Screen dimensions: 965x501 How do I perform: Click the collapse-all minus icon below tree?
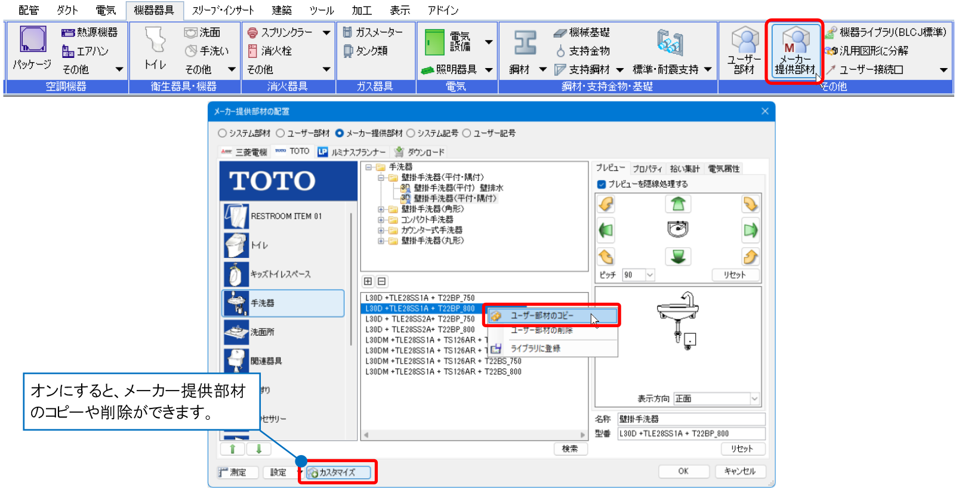coord(382,281)
